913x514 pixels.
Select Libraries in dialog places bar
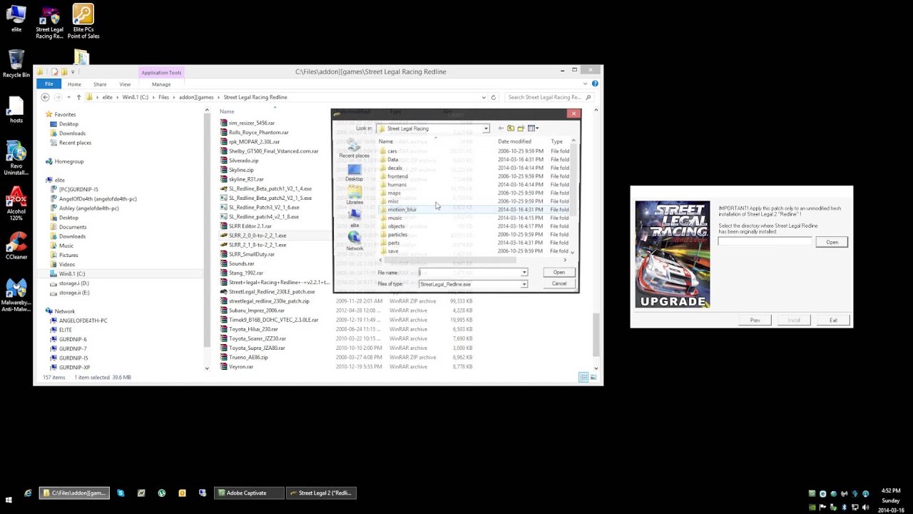[354, 196]
